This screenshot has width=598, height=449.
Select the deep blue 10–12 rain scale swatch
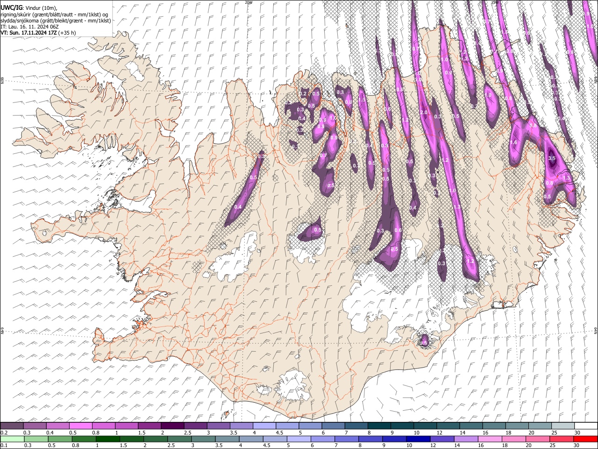(x=419, y=439)
